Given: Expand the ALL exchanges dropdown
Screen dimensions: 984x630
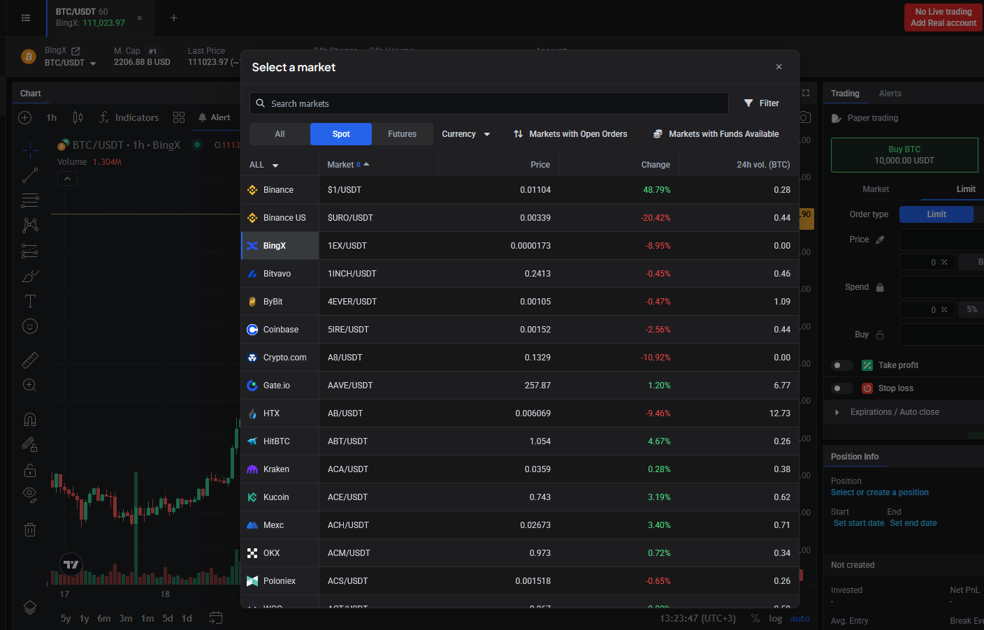Looking at the screenshot, I should pos(264,165).
